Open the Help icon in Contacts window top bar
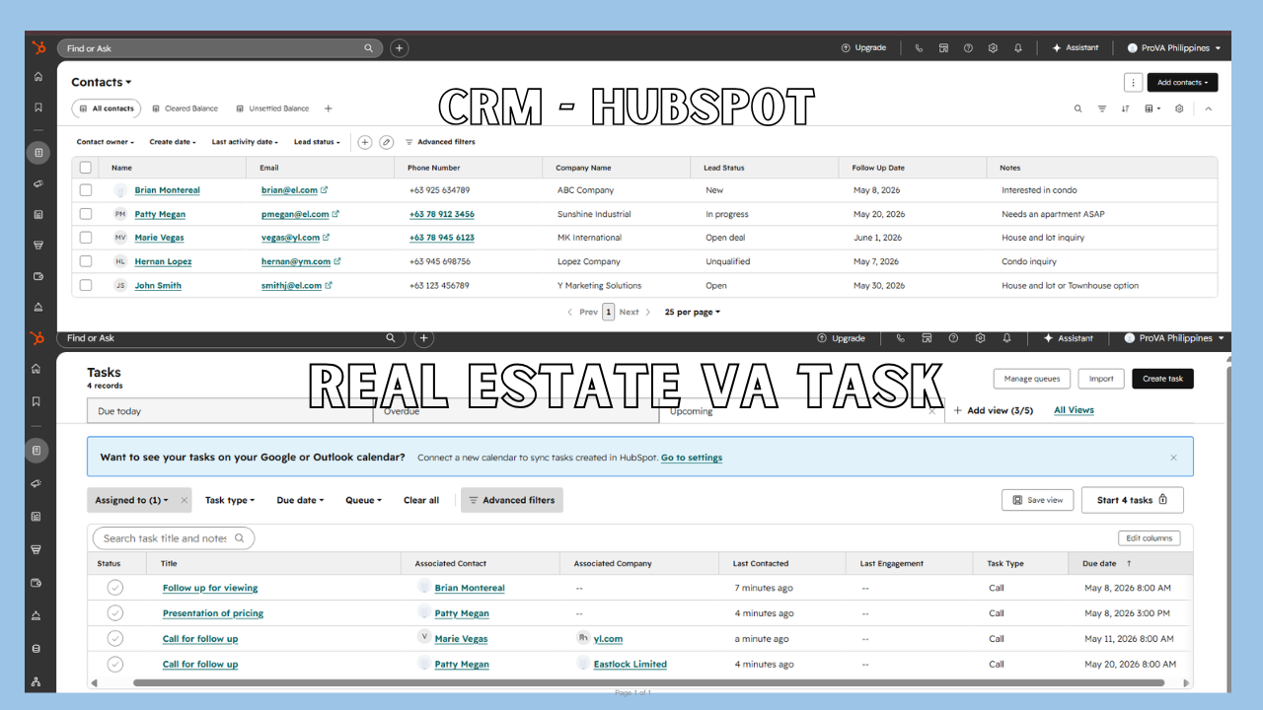Viewport: 1263px width, 710px height. pyautogui.click(x=968, y=47)
